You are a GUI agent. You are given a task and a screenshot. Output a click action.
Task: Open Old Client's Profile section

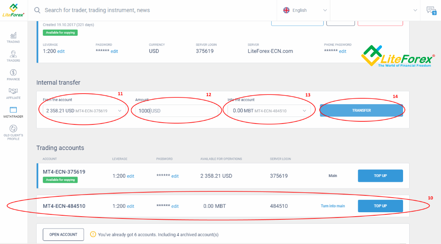click(x=13, y=132)
